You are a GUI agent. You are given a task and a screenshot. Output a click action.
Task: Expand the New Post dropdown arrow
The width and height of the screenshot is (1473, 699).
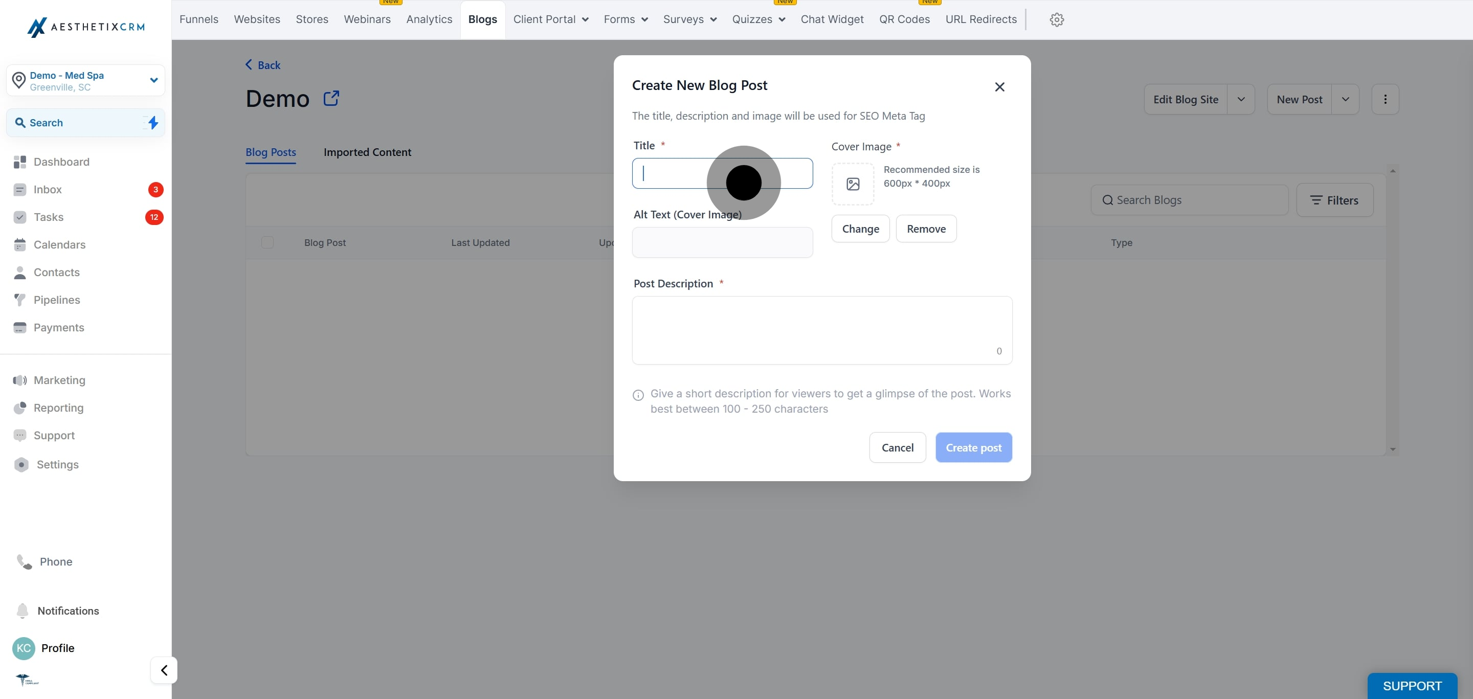point(1345,99)
